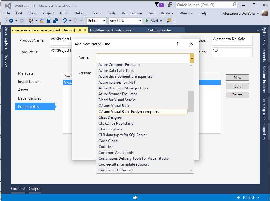
Task: Open the Install Targets section
Action: click(x=29, y=82)
